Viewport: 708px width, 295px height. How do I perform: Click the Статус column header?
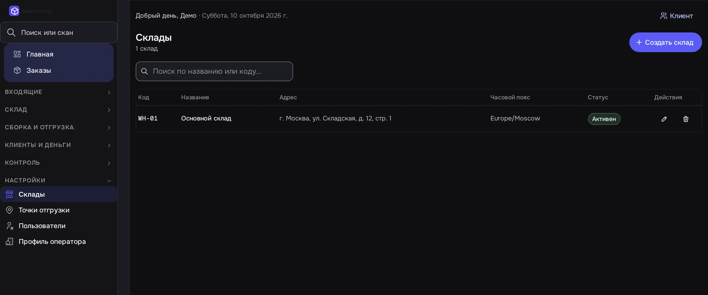(598, 97)
